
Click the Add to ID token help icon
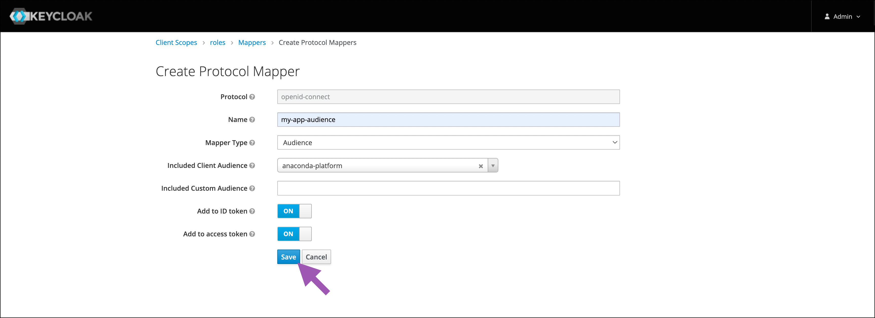[x=252, y=211]
